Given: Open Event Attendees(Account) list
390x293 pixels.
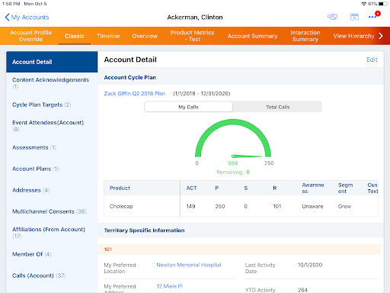Looking at the screenshot, I should tap(52, 126).
